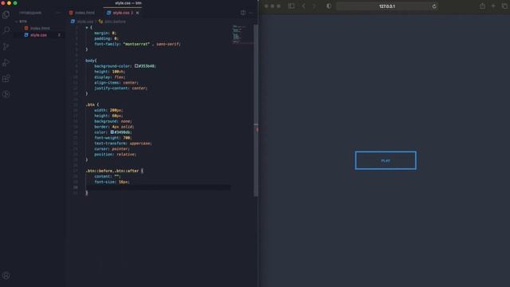Click the '.btn {' selector line

[92, 104]
